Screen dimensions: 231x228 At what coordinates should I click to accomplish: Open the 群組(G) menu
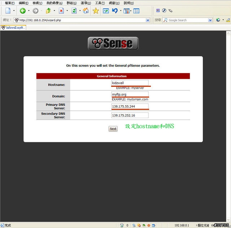71,3
